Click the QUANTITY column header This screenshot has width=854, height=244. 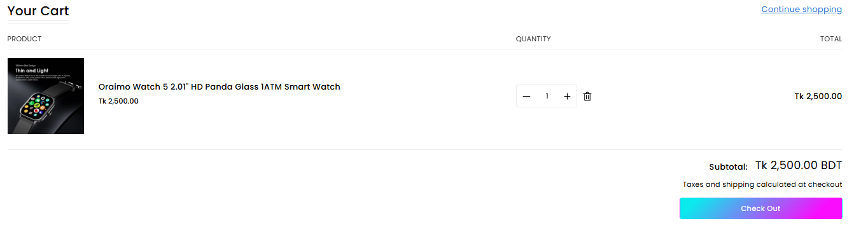pyautogui.click(x=533, y=39)
